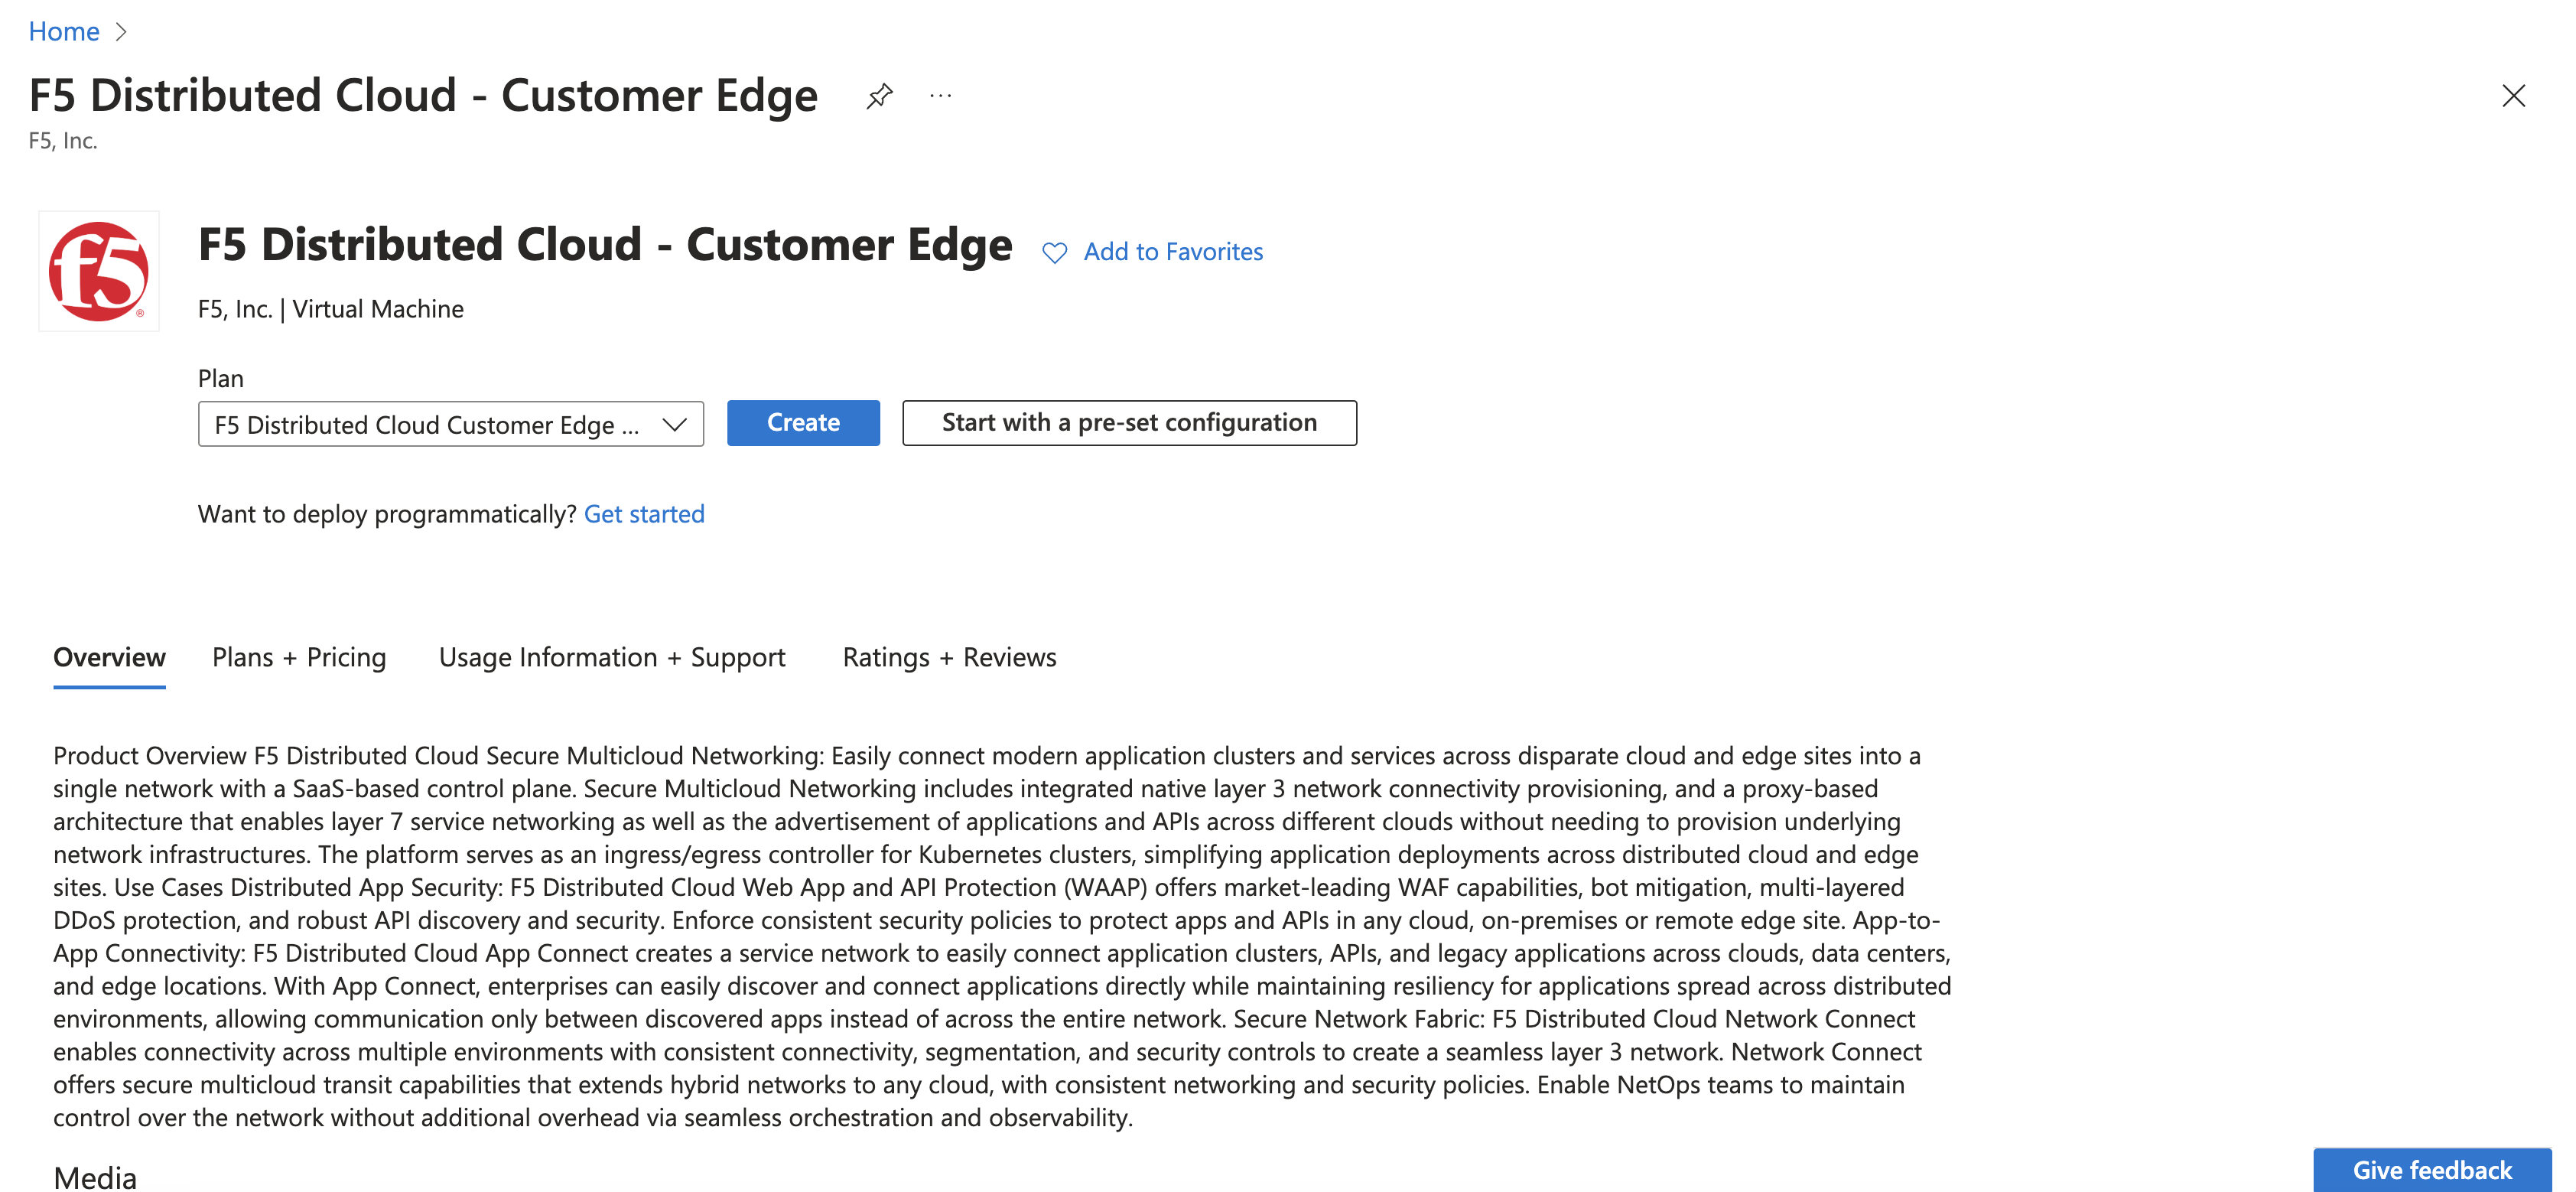Start with a pre-set configuration
Screen dimensions: 2576x1192
coord(1129,422)
